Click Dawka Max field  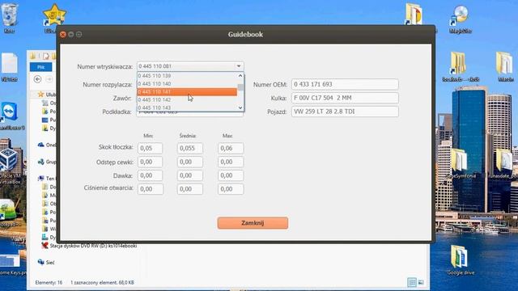[x=231, y=175]
